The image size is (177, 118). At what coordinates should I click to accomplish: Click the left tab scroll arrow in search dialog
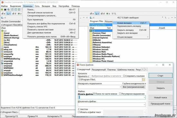[143, 69]
